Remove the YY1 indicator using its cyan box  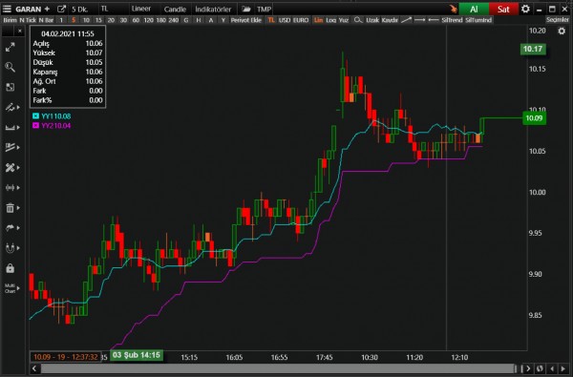tap(36, 116)
